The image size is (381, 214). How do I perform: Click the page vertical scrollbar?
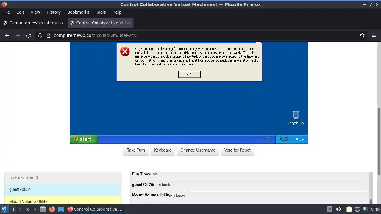[379, 141]
